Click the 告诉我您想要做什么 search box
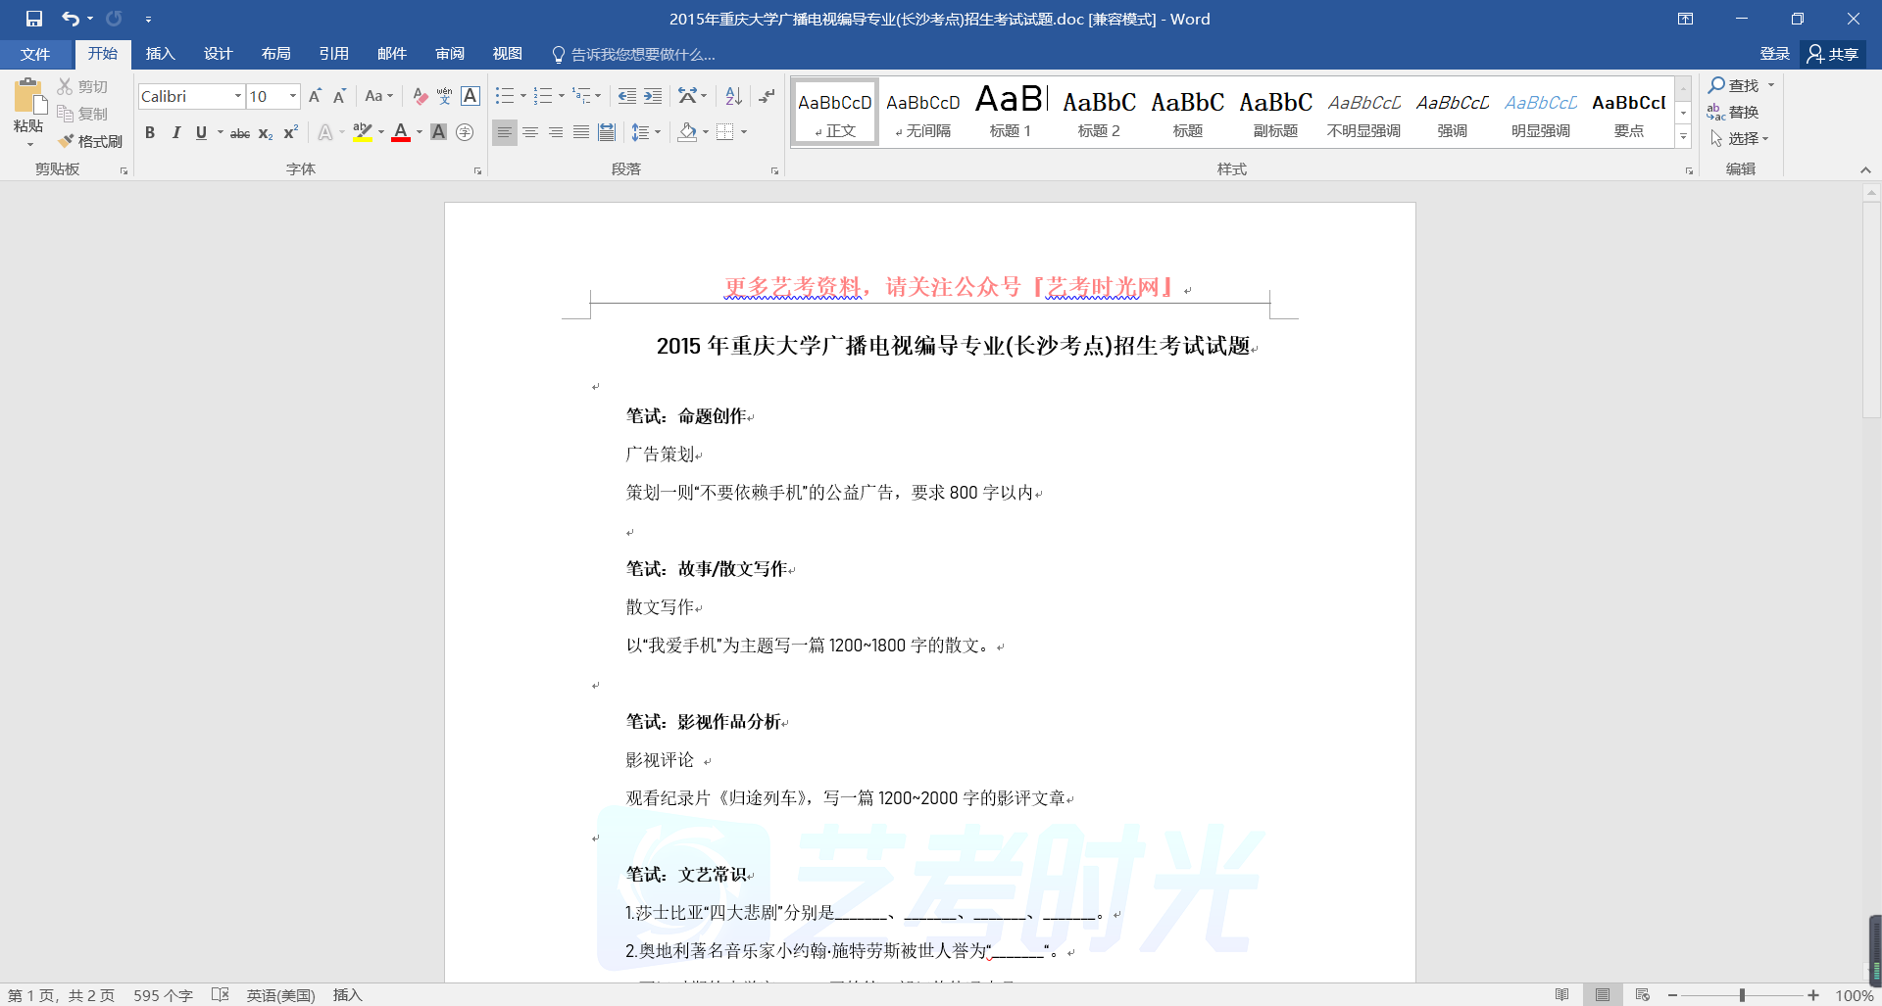Viewport: 1882px width, 1006px height. point(642,55)
